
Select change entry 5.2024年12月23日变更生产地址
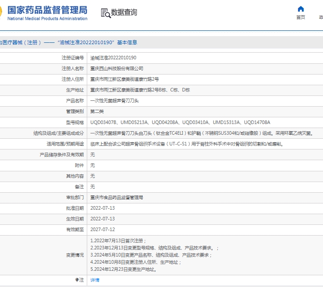tap(123, 269)
